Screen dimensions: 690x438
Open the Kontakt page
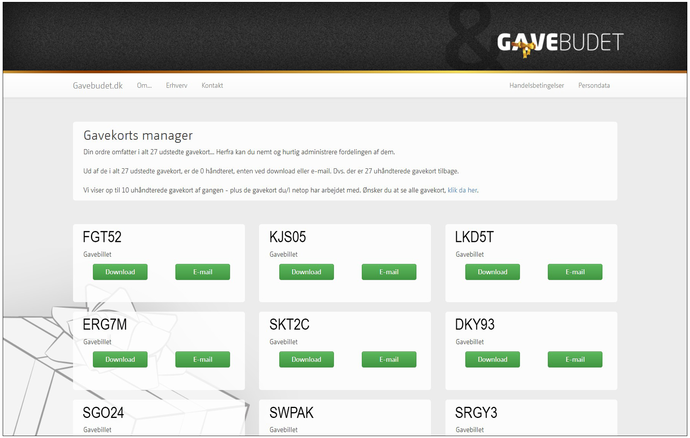click(212, 86)
